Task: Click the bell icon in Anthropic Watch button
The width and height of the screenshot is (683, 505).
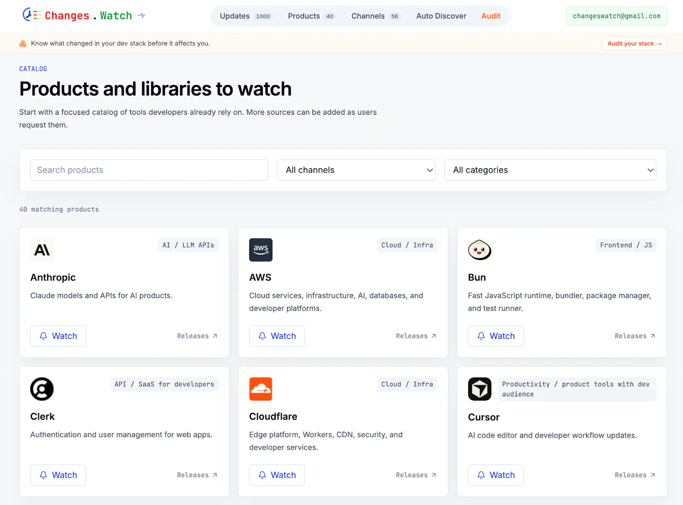Action: pyautogui.click(x=43, y=336)
